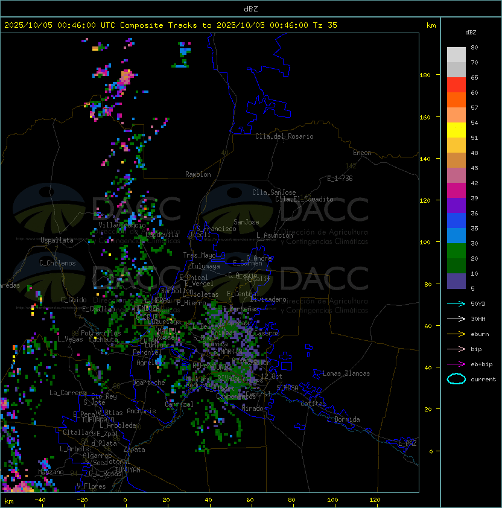
Task: Click the 'Catitas' map label
Action: coord(313,404)
